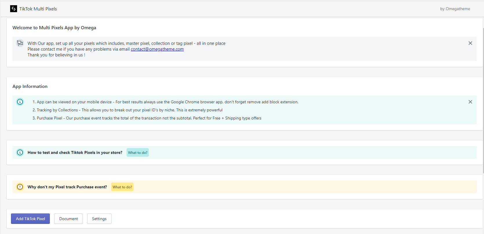Click 'How to test and check Tiktok Pixels' text
484x234 pixels.
(75, 153)
